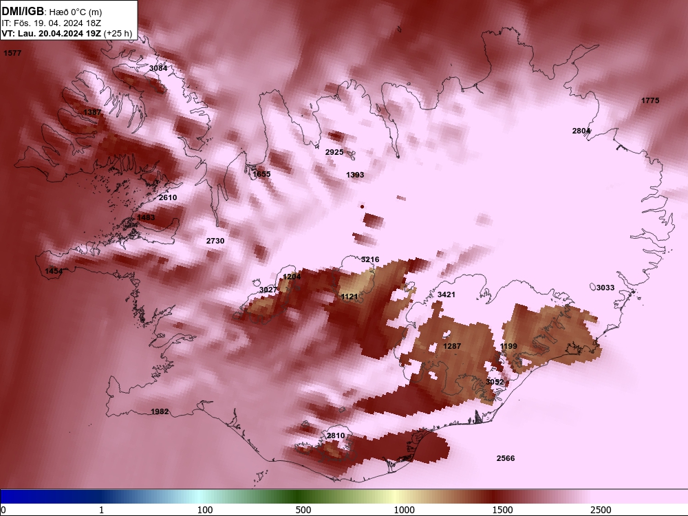The image size is (688, 516).
Task: Click the map value 3027
Action: [x=268, y=290]
